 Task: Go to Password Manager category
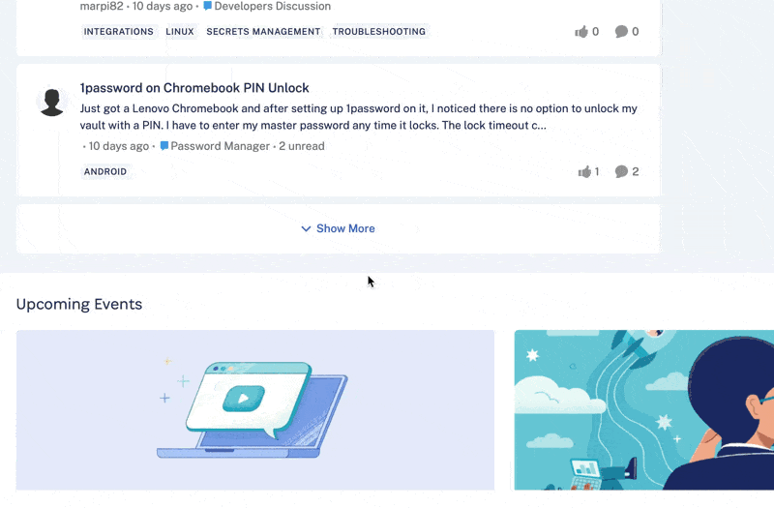coord(221,146)
